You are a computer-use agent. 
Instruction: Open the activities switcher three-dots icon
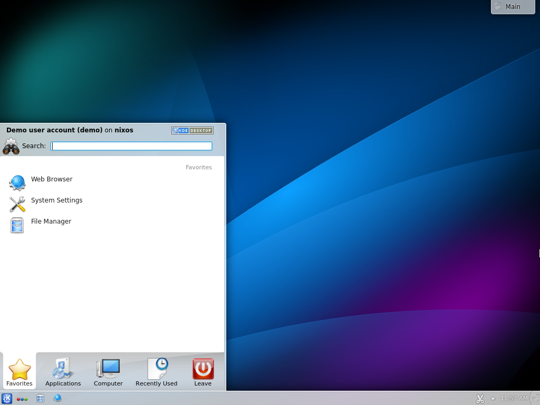(x=22, y=399)
